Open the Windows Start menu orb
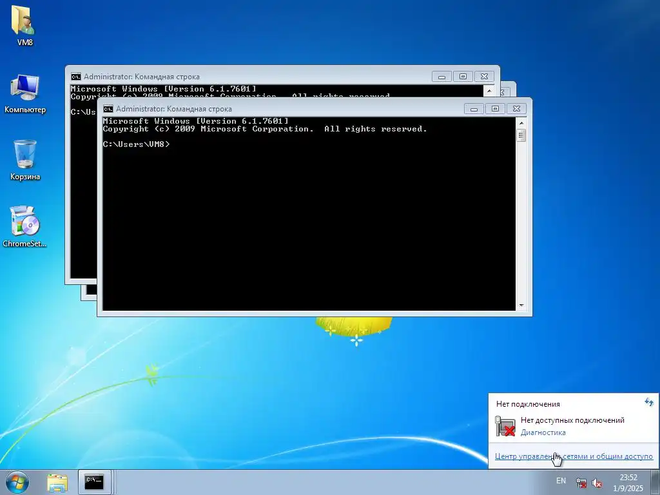The width and height of the screenshot is (660, 495). click(17, 482)
